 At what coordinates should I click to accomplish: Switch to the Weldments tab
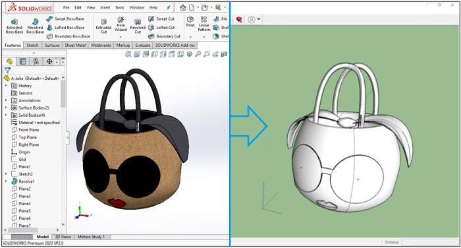click(x=101, y=45)
